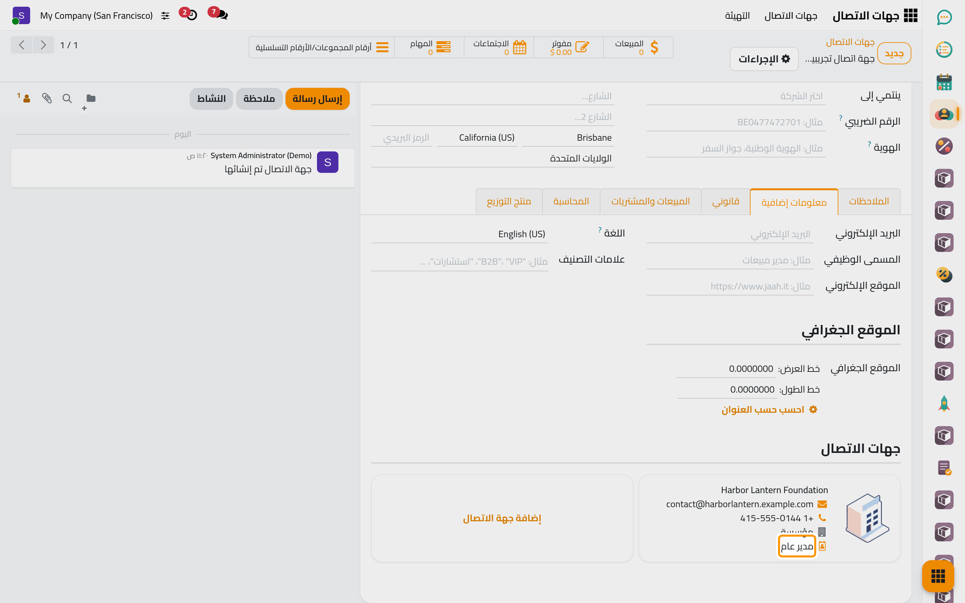Switch to the الملاحظات tab
Image resolution: width=965 pixels, height=603 pixels.
(x=868, y=202)
